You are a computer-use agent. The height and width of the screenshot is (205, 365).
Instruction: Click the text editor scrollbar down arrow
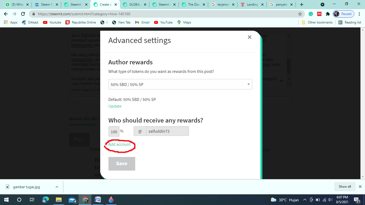[289, 79]
